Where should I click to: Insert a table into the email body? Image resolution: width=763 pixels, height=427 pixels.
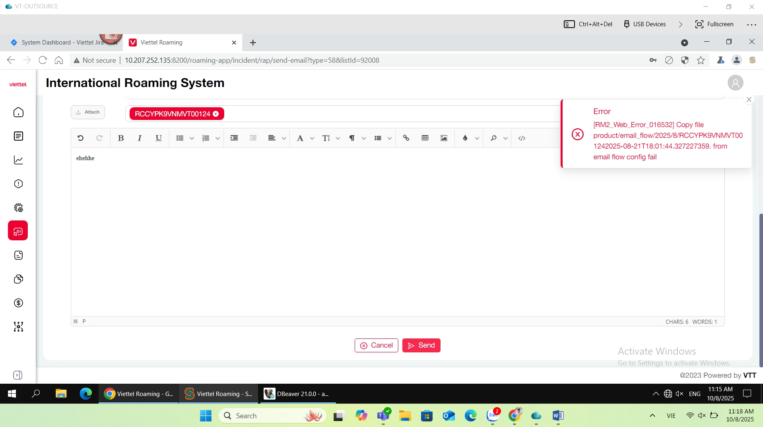coord(425,138)
